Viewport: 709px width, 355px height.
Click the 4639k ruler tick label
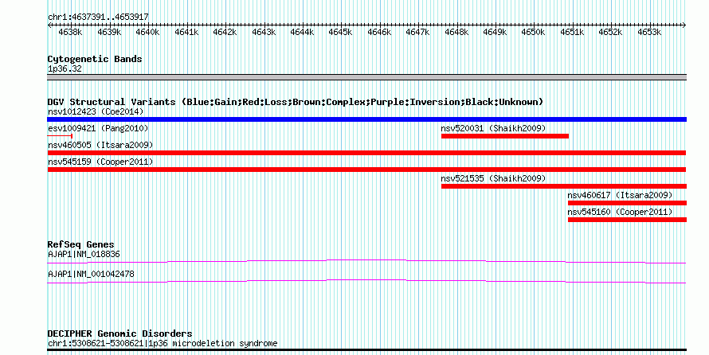(x=109, y=33)
